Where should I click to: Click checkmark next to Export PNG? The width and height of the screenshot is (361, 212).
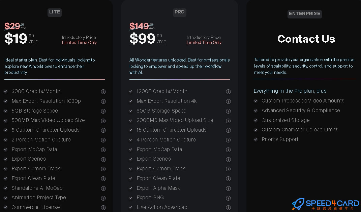(130, 198)
